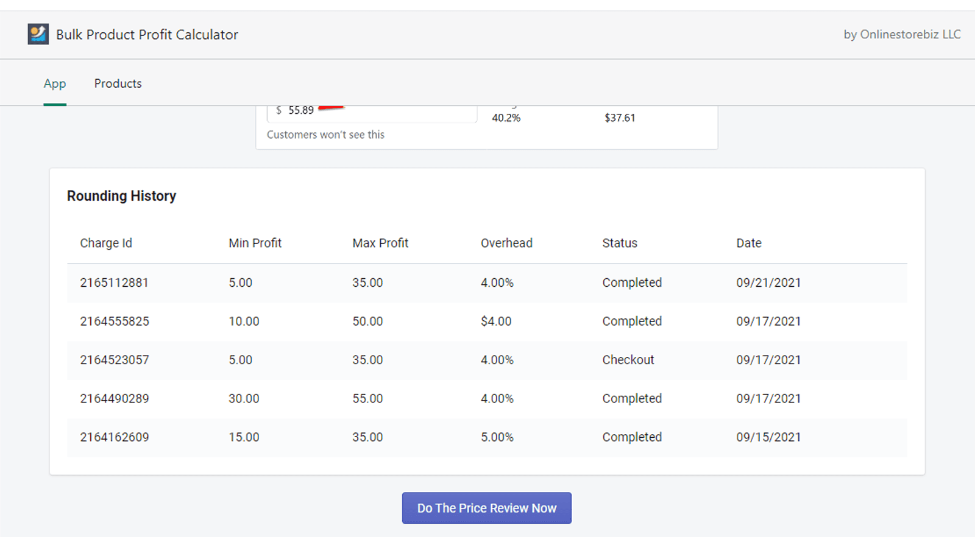Click the Max Profit column header

pyautogui.click(x=380, y=243)
